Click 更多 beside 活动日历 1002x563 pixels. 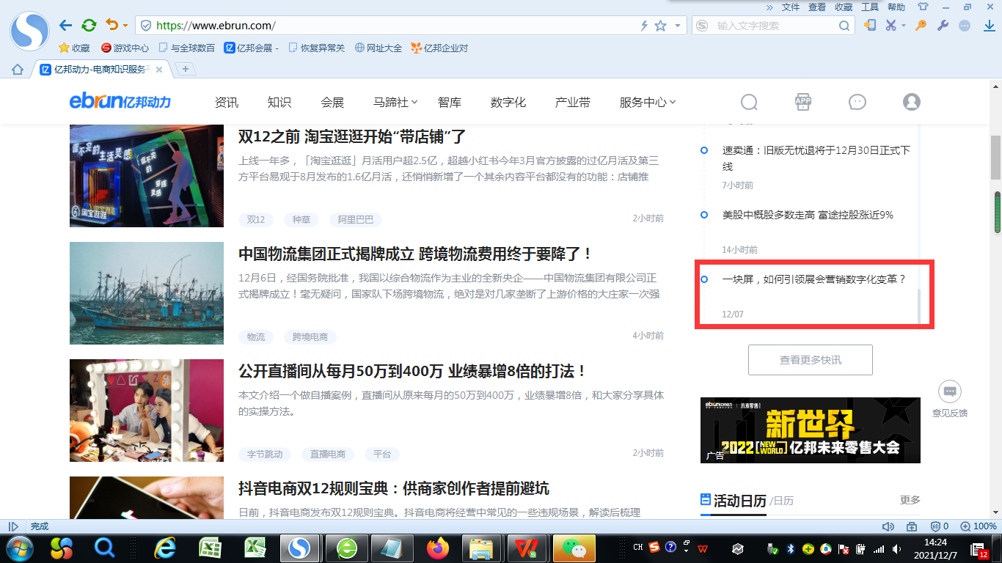pyautogui.click(x=910, y=500)
